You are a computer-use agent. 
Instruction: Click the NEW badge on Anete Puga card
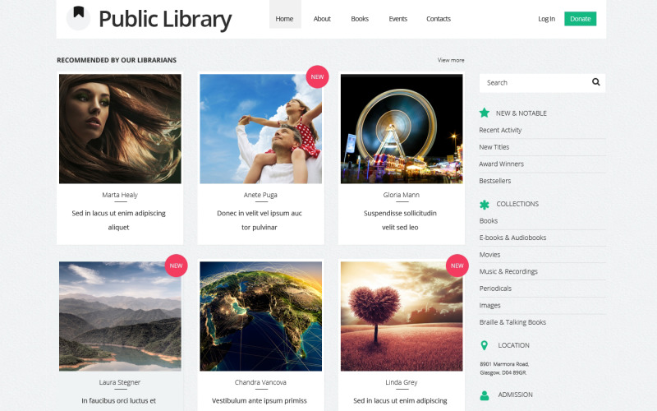click(x=317, y=76)
